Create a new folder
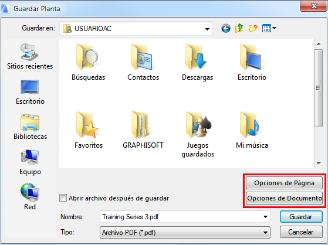The image size is (328, 245). tap(253, 28)
